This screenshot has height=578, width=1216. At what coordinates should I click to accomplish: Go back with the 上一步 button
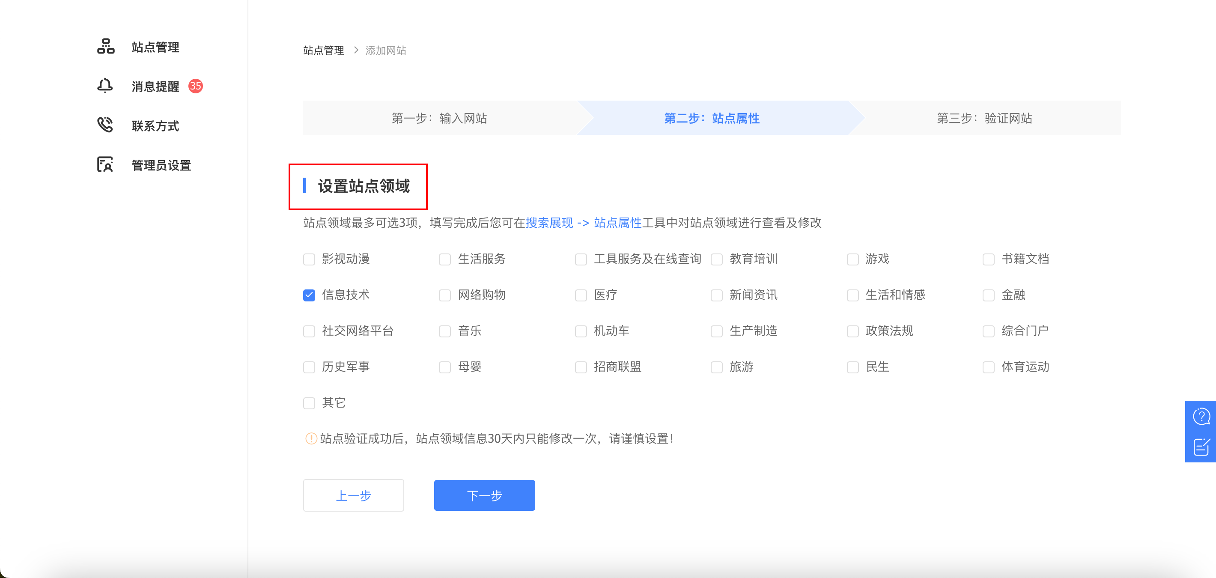click(353, 495)
